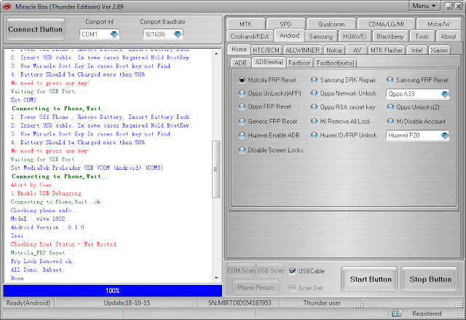Open the Xiaomi sub-tab
Screen dimensions: 466x320
pyautogui.click(x=439, y=50)
